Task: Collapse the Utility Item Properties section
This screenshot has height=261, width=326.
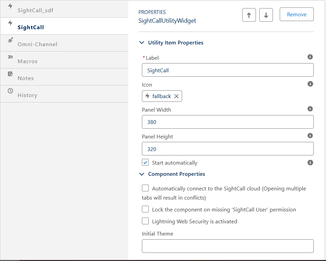Action: click(x=142, y=42)
